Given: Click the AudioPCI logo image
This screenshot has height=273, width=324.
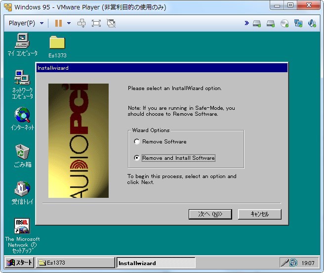Looking at the screenshot, I should 79,140.
